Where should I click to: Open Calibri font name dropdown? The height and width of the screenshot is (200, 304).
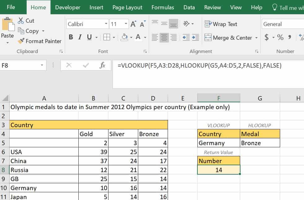point(106,24)
